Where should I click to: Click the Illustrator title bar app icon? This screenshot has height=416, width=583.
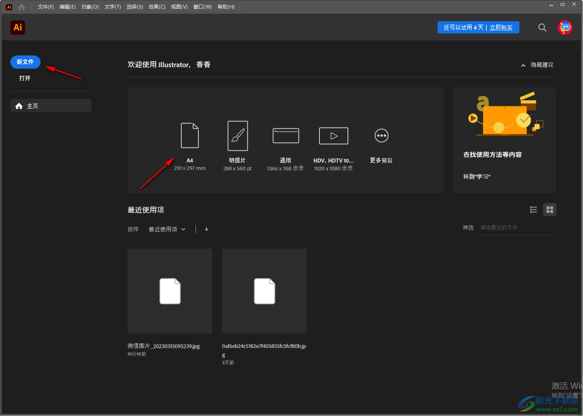(x=9, y=7)
